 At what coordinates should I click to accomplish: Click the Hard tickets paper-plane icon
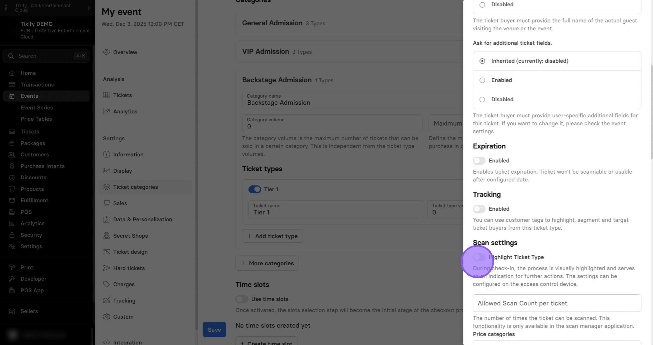106,268
